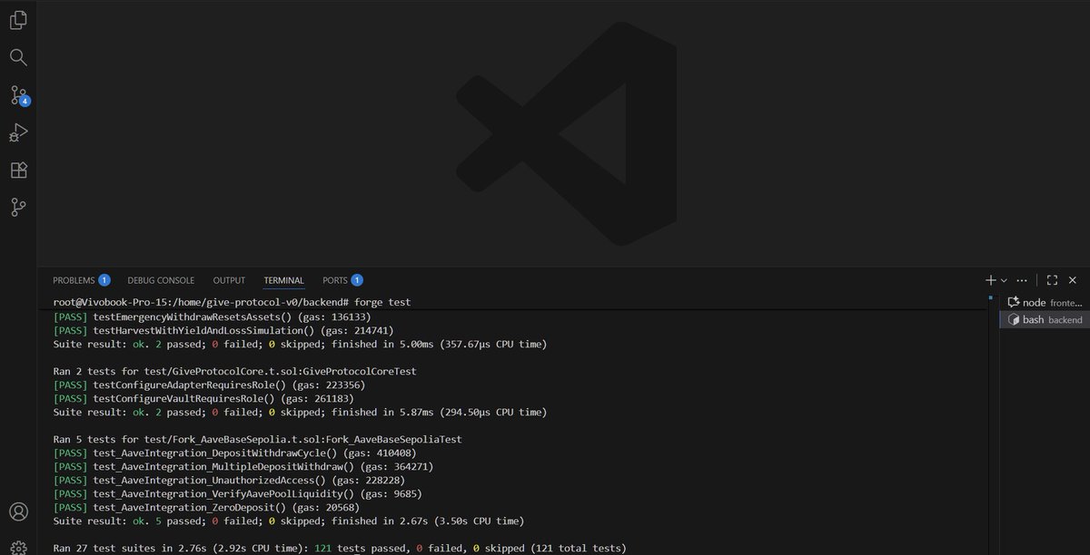Click the bash terminal's cube icon
Viewport: 1090px width, 555px height.
point(1014,320)
